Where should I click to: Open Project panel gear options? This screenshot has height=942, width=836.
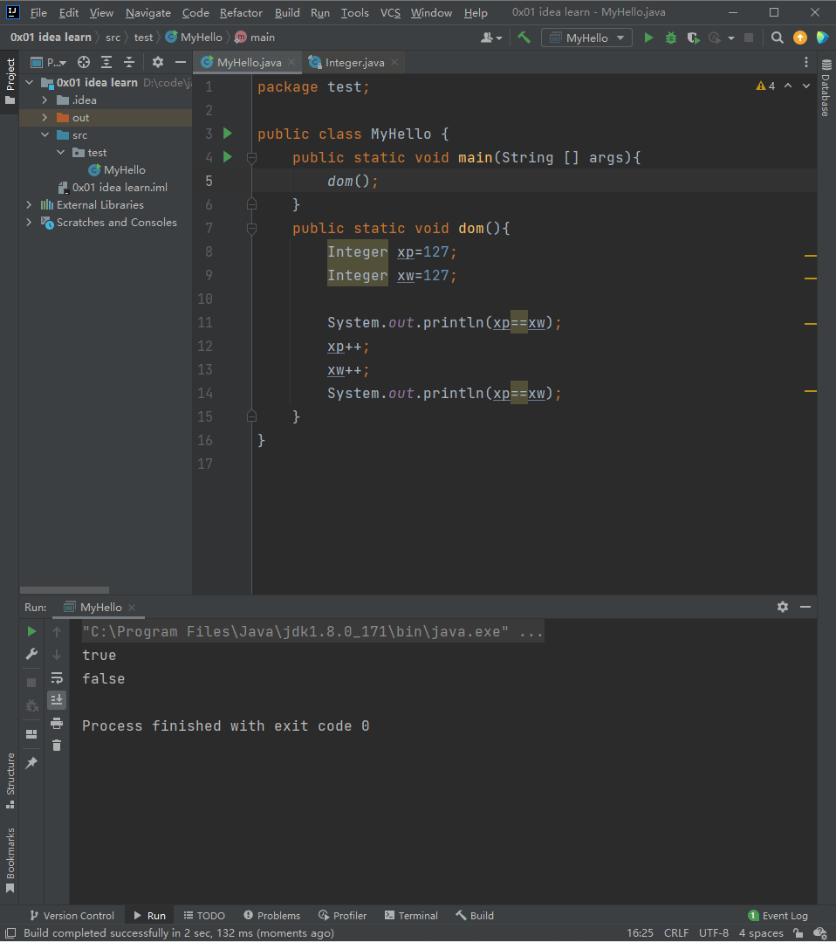click(157, 62)
